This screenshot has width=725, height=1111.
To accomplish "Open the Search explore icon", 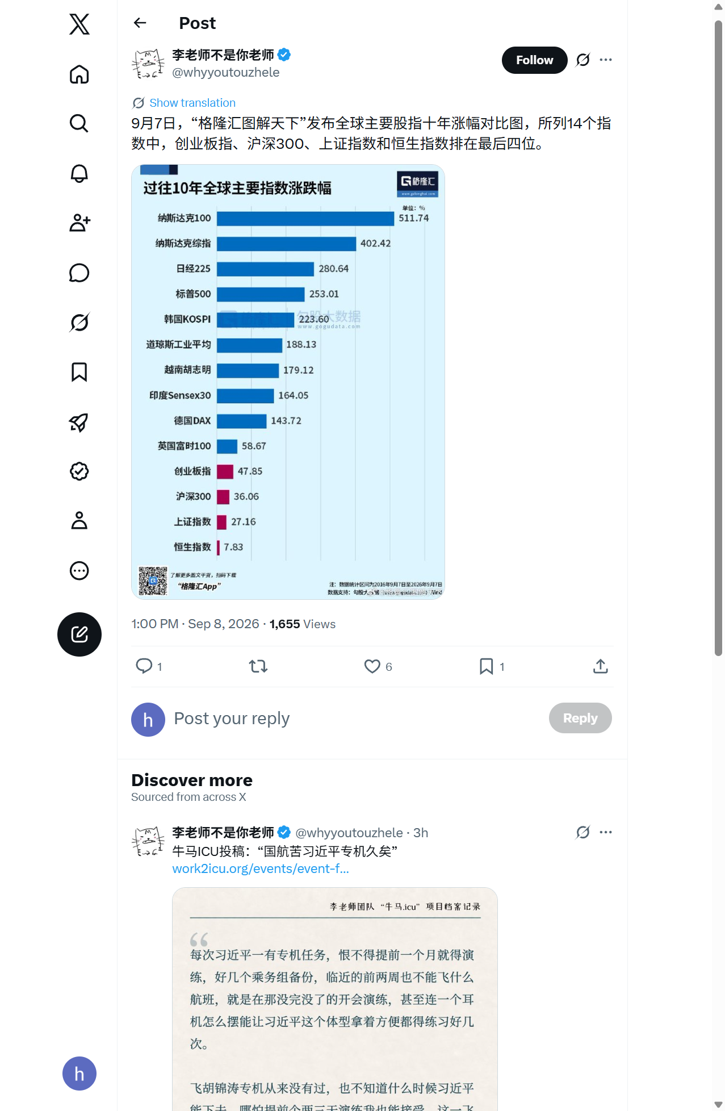I will click(79, 123).
